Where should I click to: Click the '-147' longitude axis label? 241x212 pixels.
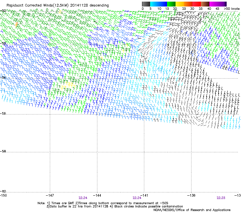click(50, 195)
